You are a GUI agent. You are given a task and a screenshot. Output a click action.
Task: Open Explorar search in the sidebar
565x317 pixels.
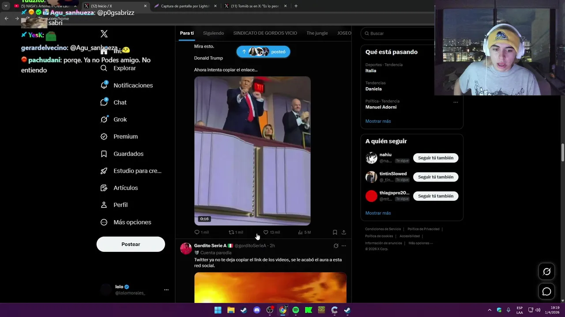[118, 68]
